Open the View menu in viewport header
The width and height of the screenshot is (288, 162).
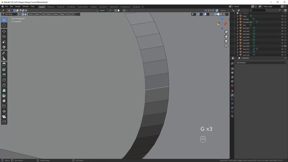click(x=31, y=14)
